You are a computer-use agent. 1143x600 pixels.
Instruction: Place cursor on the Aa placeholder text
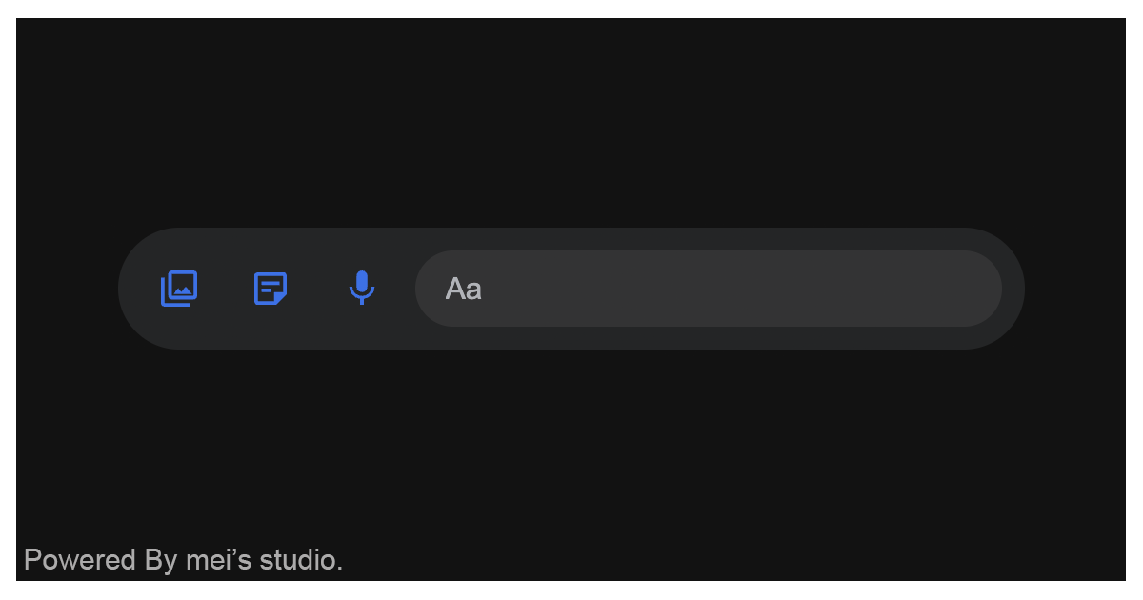coord(464,289)
